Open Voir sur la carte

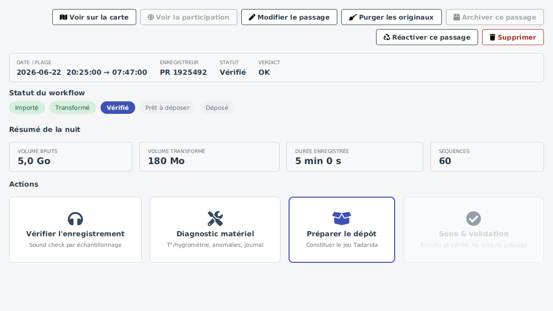coord(94,17)
